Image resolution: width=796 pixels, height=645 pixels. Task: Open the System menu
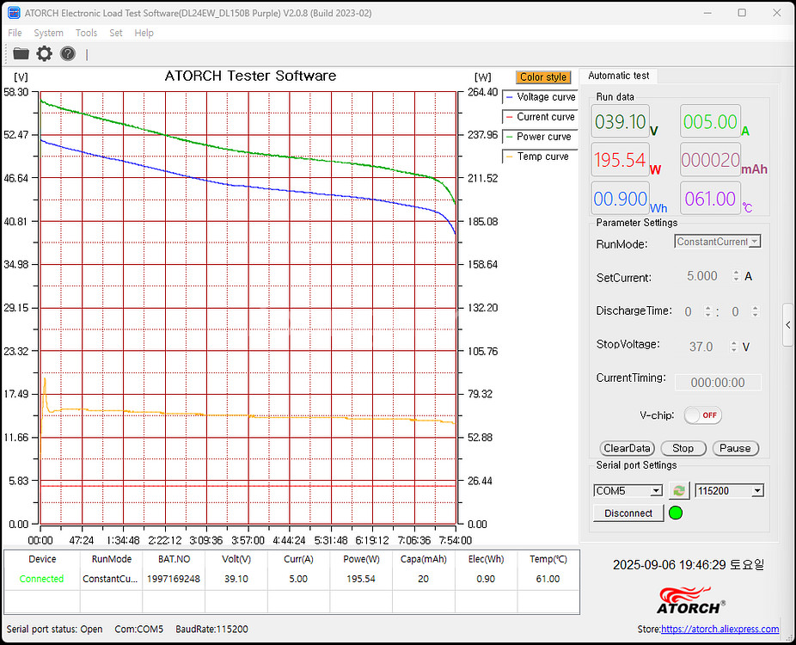tap(49, 33)
